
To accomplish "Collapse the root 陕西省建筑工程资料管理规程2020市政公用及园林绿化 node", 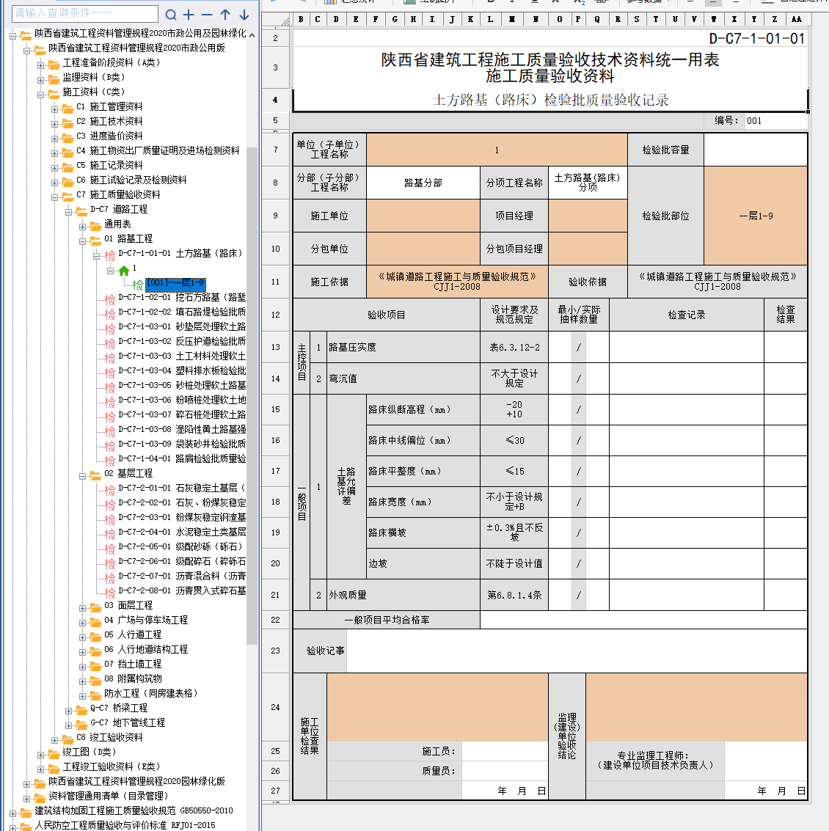I will (12, 36).
